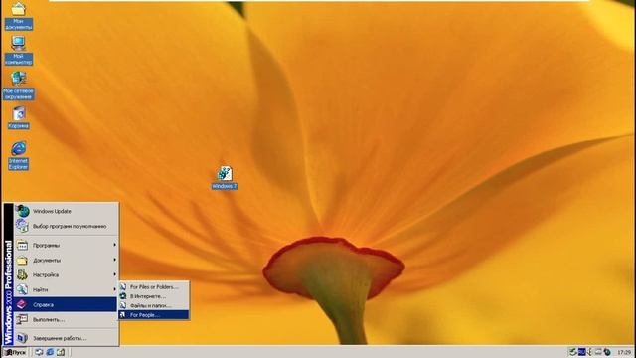Open Выбор программ по умолчанию entry
636x358 pixels.
[67, 226]
